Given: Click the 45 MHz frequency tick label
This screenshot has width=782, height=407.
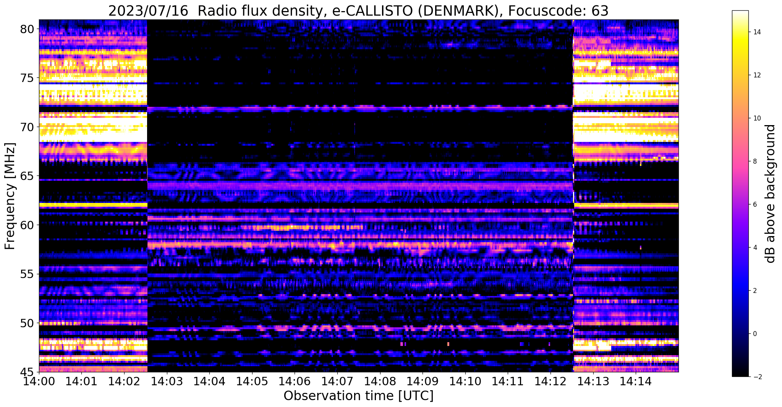Looking at the screenshot, I should (x=27, y=372).
